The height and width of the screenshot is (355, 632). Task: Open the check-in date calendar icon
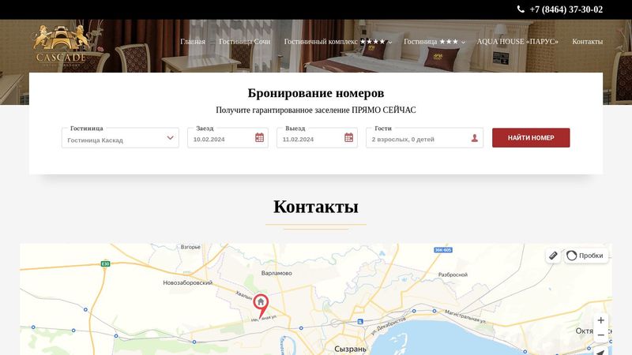tap(260, 137)
